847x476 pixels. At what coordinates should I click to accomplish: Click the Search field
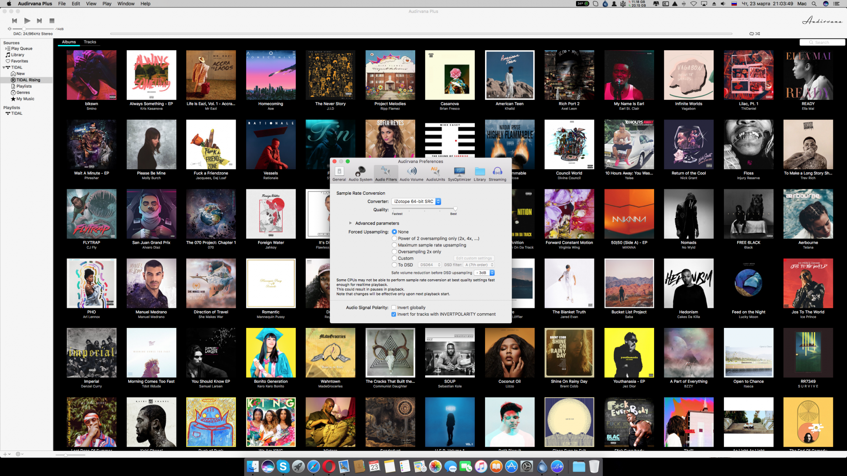pos(822,42)
